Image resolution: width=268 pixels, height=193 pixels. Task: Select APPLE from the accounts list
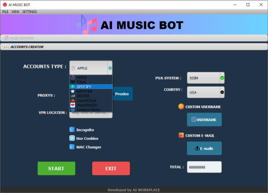pos(91,77)
